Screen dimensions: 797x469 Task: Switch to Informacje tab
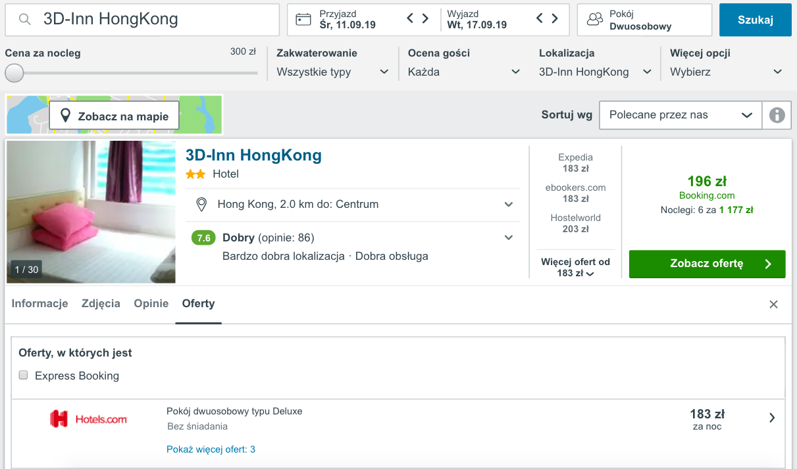pyautogui.click(x=40, y=303)
